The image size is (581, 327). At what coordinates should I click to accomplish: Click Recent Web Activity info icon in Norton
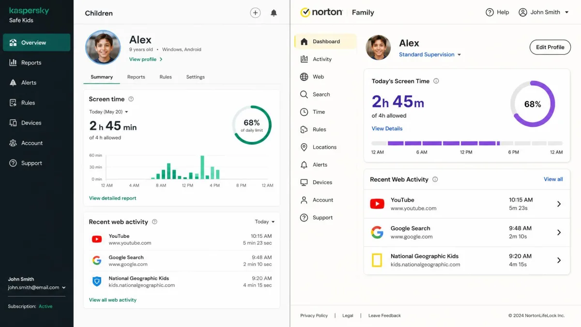point(435,179)
